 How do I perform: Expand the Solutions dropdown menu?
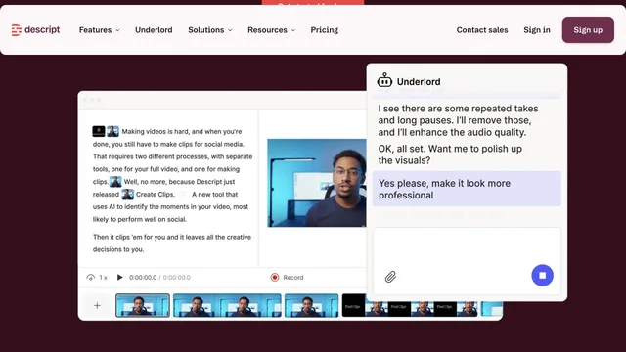(210, 30)
